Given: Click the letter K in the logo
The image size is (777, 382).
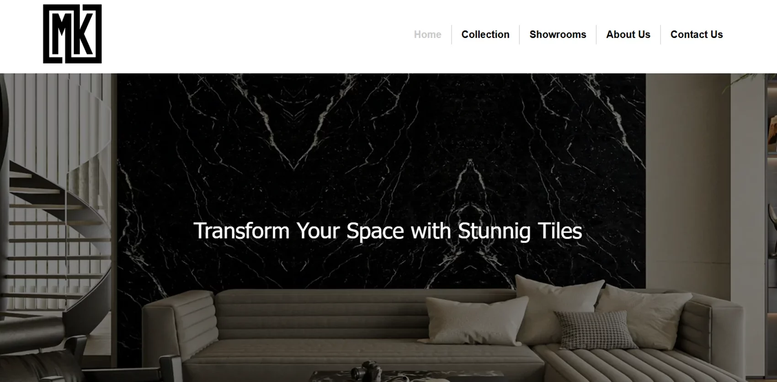Looking at the screenshot, I should tap(84, 33).
